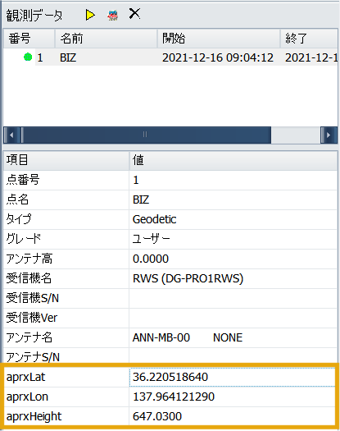Image resolution: width=340 pixels, height=431 pixels.
Task: Click the 項目 column header
Action: (66, 160)
